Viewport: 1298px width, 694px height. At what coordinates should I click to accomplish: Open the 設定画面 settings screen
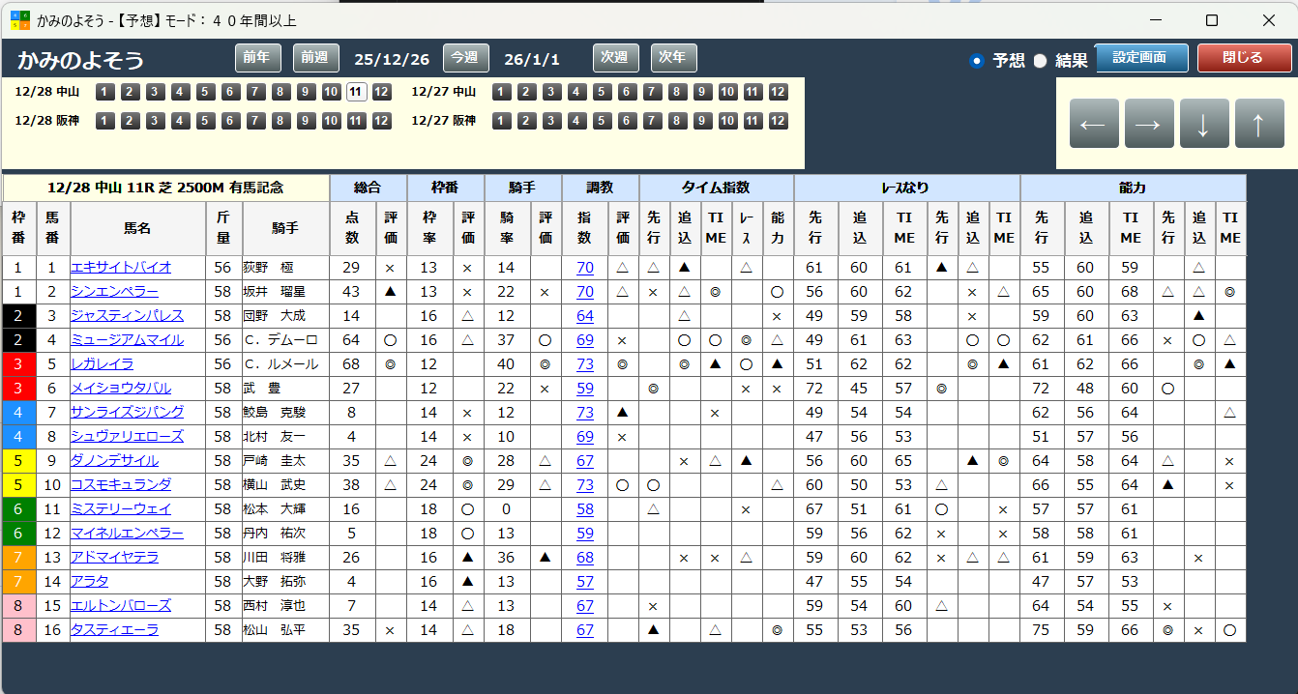(x=1141, y=58)
